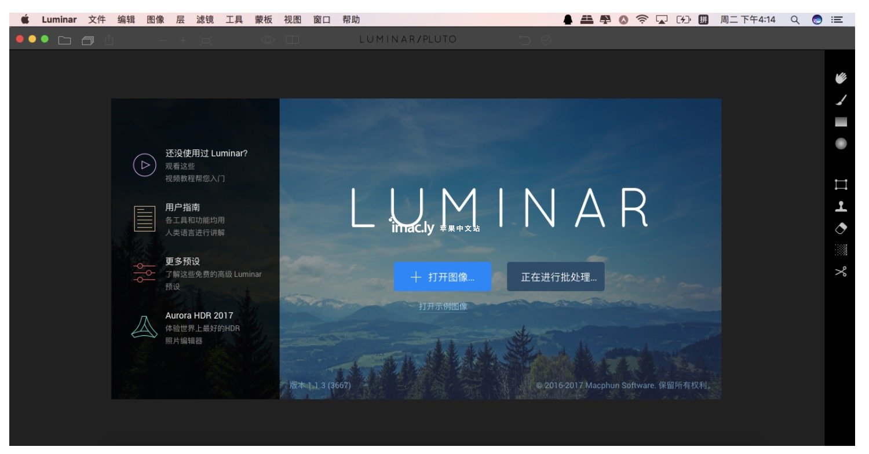Select the Move hand tool

pyautogui.click(x=841, y=78)
